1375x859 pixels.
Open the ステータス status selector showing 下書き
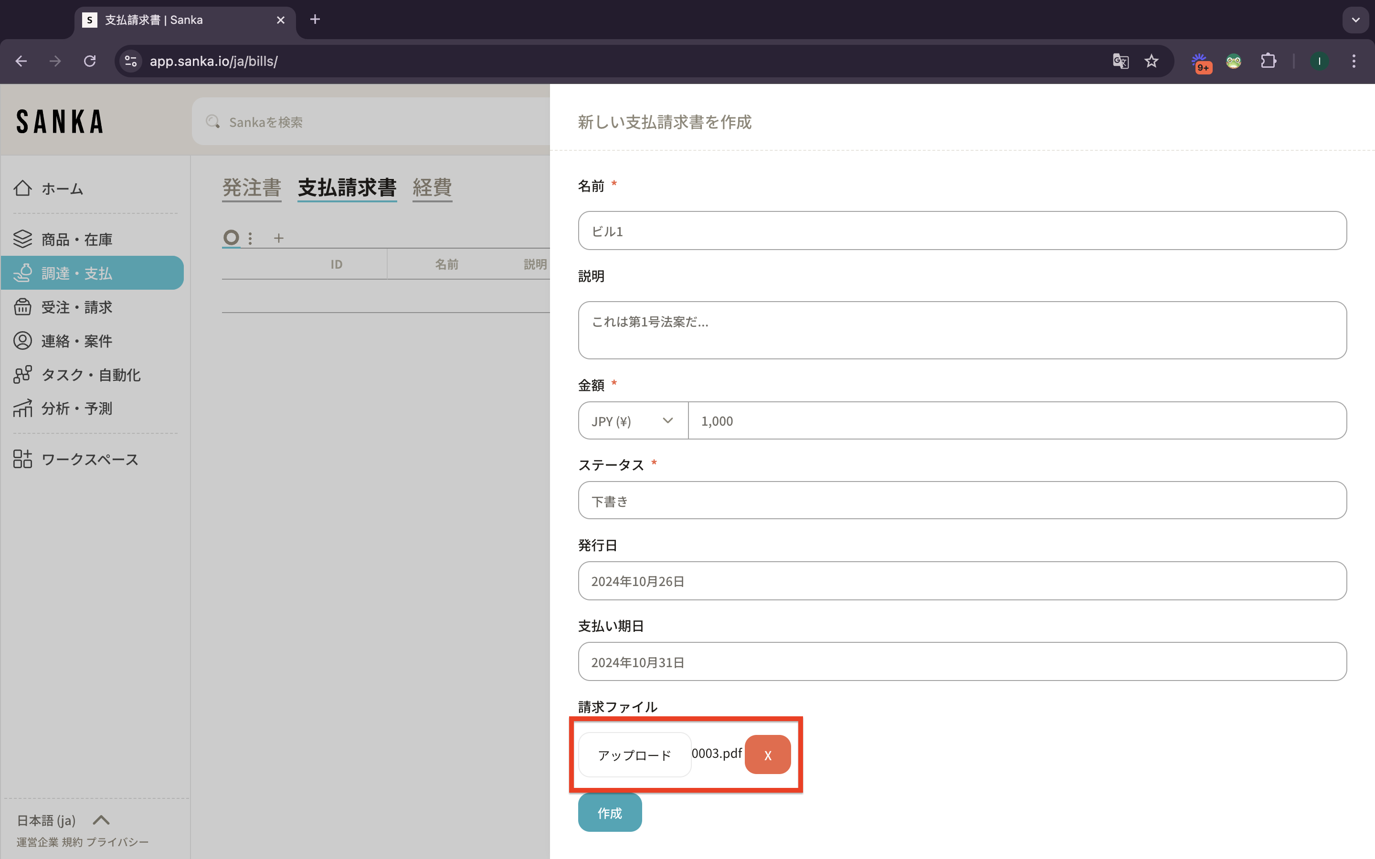tap(962, 501)
